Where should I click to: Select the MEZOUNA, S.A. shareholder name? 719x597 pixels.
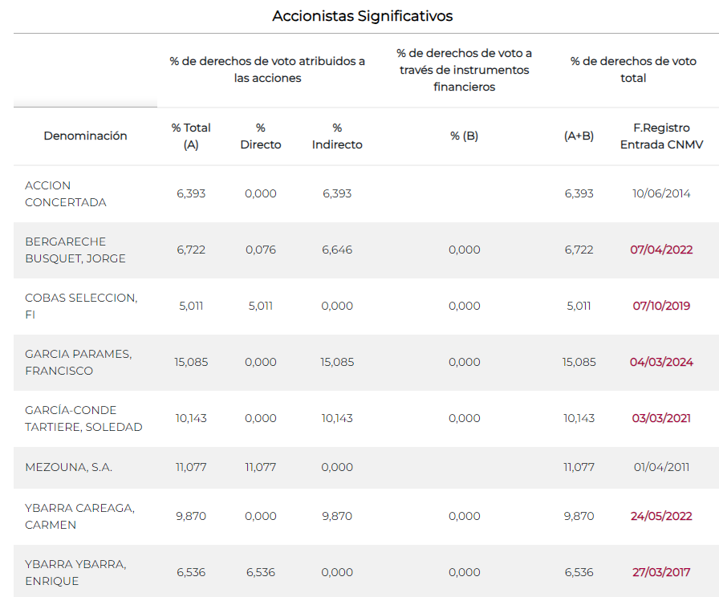click(x=67, y=467)
